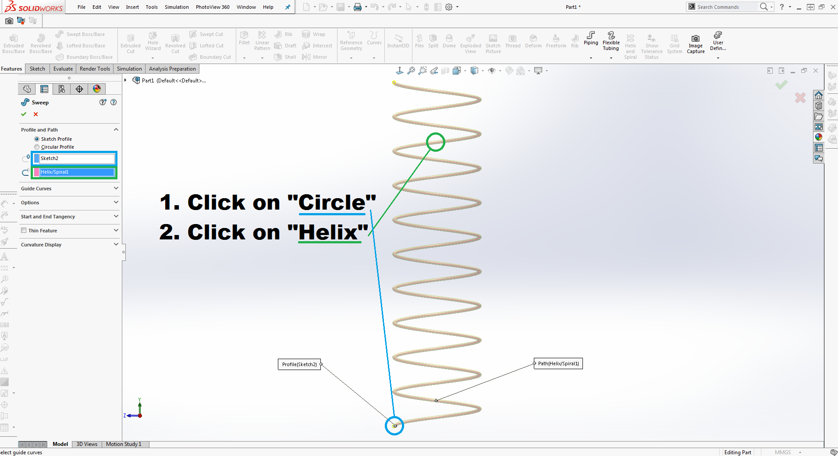Click the pink Helix/Spiral1 path color swatch

tap(37, 172)
